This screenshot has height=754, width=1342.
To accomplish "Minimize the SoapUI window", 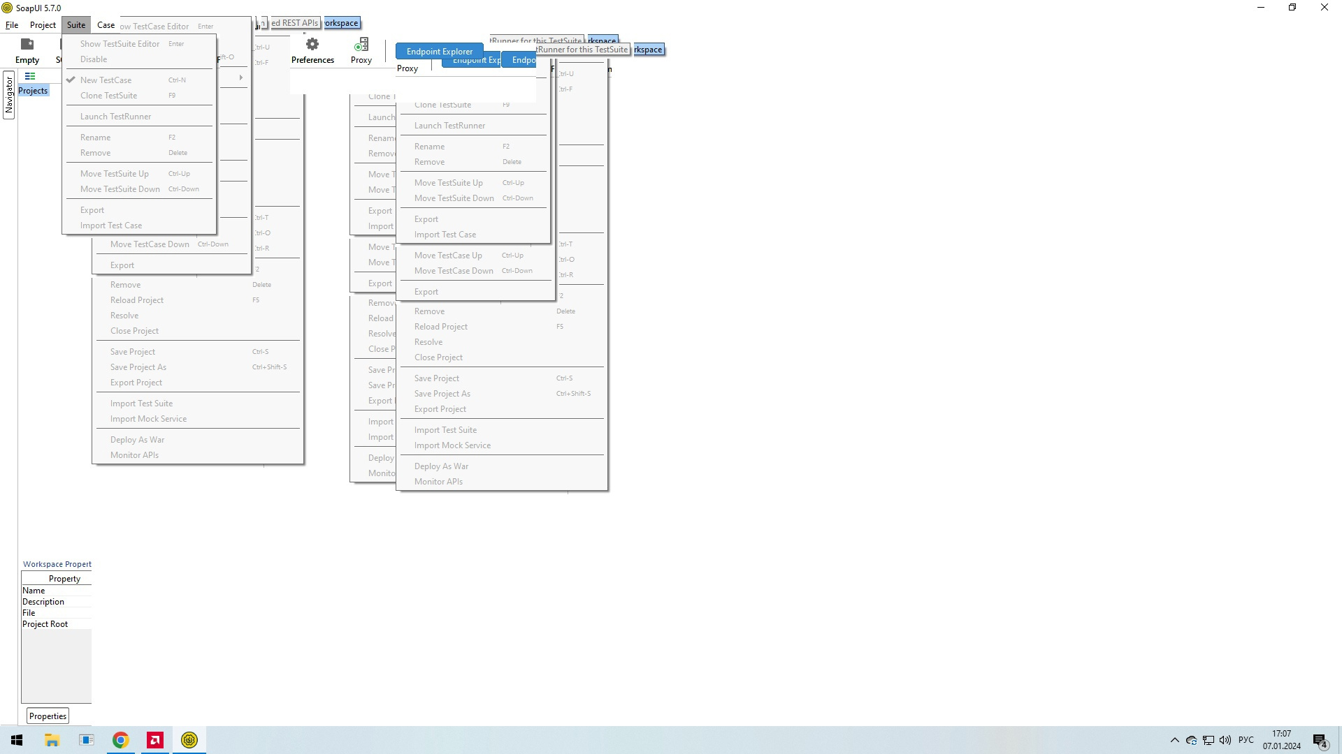I will pyautogui.click(x=1261, y=8).
